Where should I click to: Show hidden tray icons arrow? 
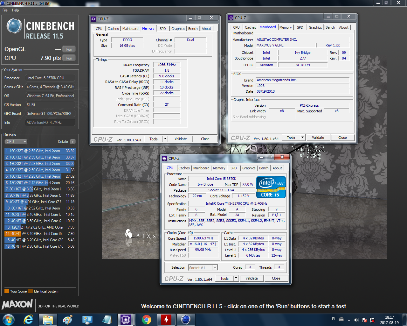(349, 320)
